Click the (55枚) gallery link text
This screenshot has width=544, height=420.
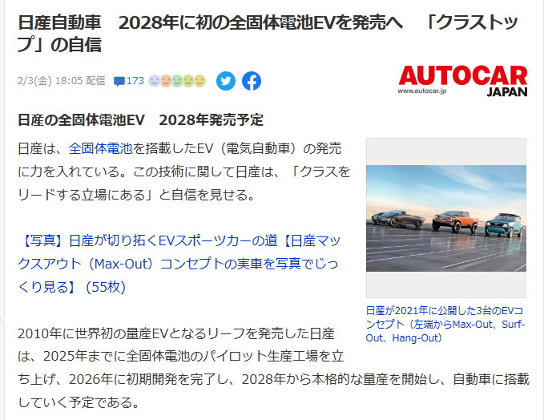pos(106,287)
